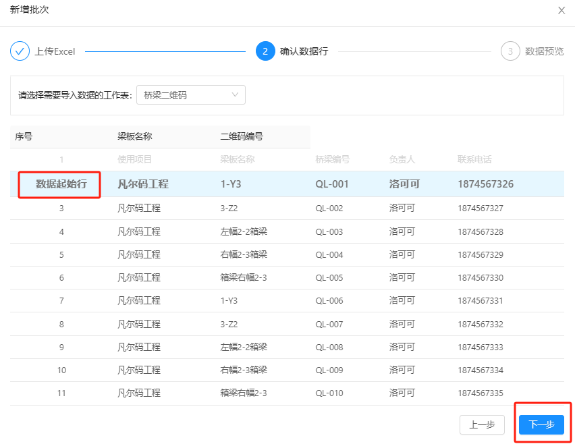Screen dimensions: 575x444
Task: Click the grayed step 3 circle for 数据预览
Action: (x=510, y=51)
